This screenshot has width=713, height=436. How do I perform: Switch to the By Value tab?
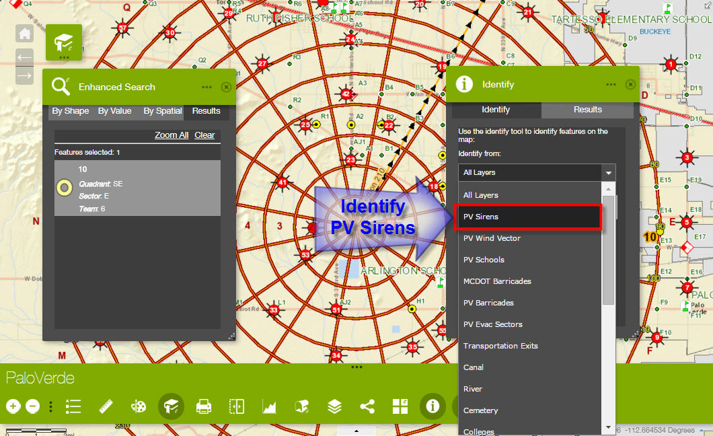(x=114, y=111)
